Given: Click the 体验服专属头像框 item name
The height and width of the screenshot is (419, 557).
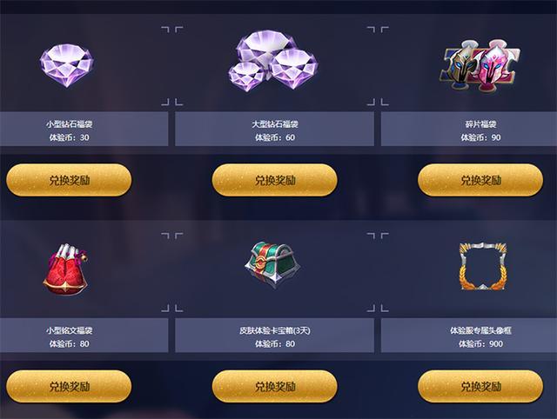Looking at the screenshot, I should tap(480, 330).
